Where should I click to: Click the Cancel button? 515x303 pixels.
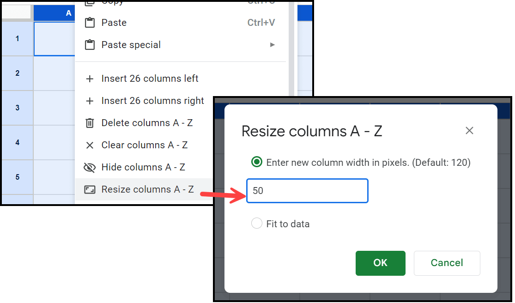point(447,263)
